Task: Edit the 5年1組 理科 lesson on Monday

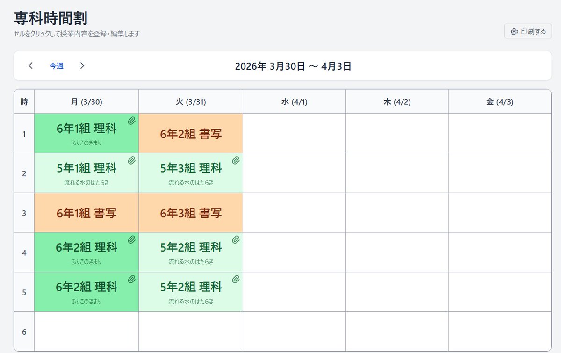Action: 86,173
